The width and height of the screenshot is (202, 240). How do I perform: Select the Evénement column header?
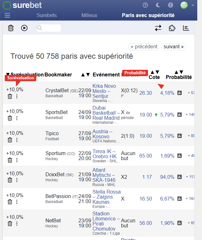(106, 75)
